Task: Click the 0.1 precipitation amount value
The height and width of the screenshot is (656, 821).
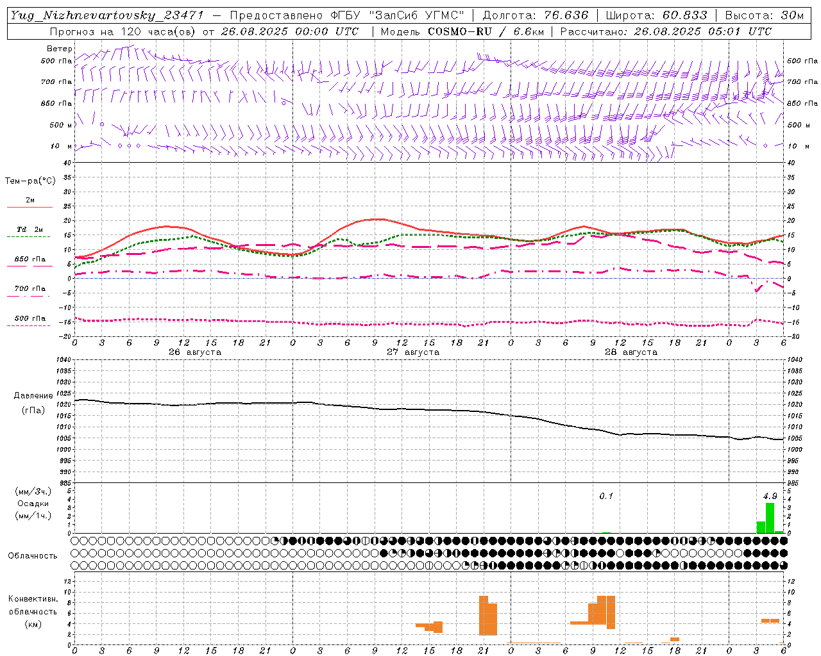Action: [x=606, y=496]
